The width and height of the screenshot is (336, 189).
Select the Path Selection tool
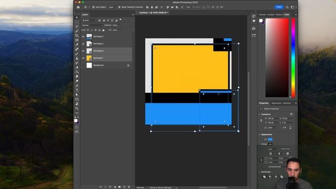click(77, 94)
